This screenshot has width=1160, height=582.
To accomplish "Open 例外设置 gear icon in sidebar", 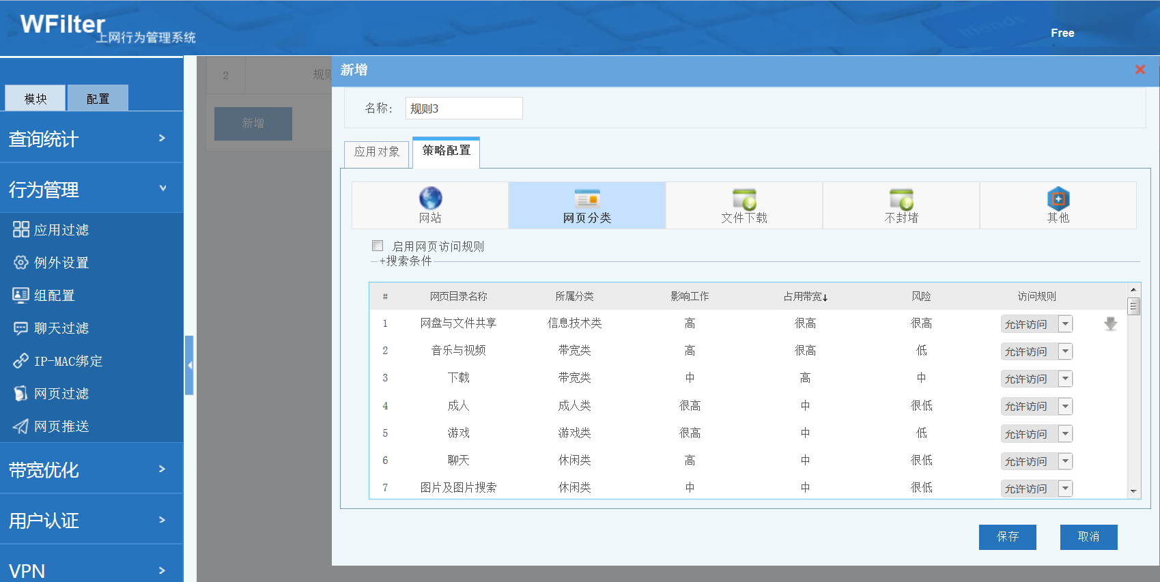I will (x=21, y=262).
